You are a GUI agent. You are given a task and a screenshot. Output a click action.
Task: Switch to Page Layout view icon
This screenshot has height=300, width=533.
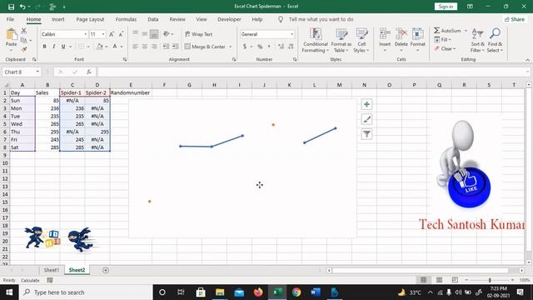click(439, 280)
